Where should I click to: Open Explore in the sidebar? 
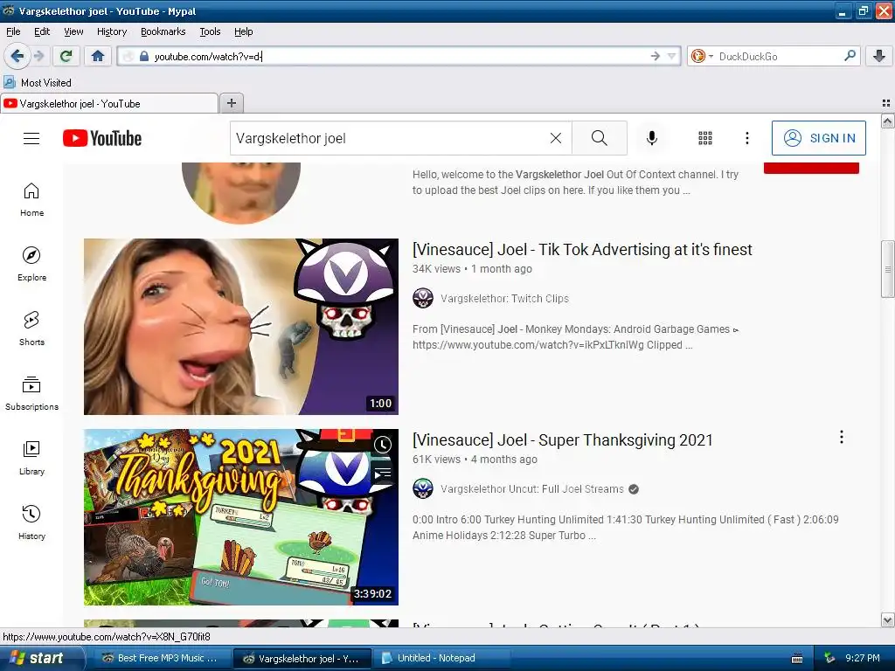pos(31,264)
